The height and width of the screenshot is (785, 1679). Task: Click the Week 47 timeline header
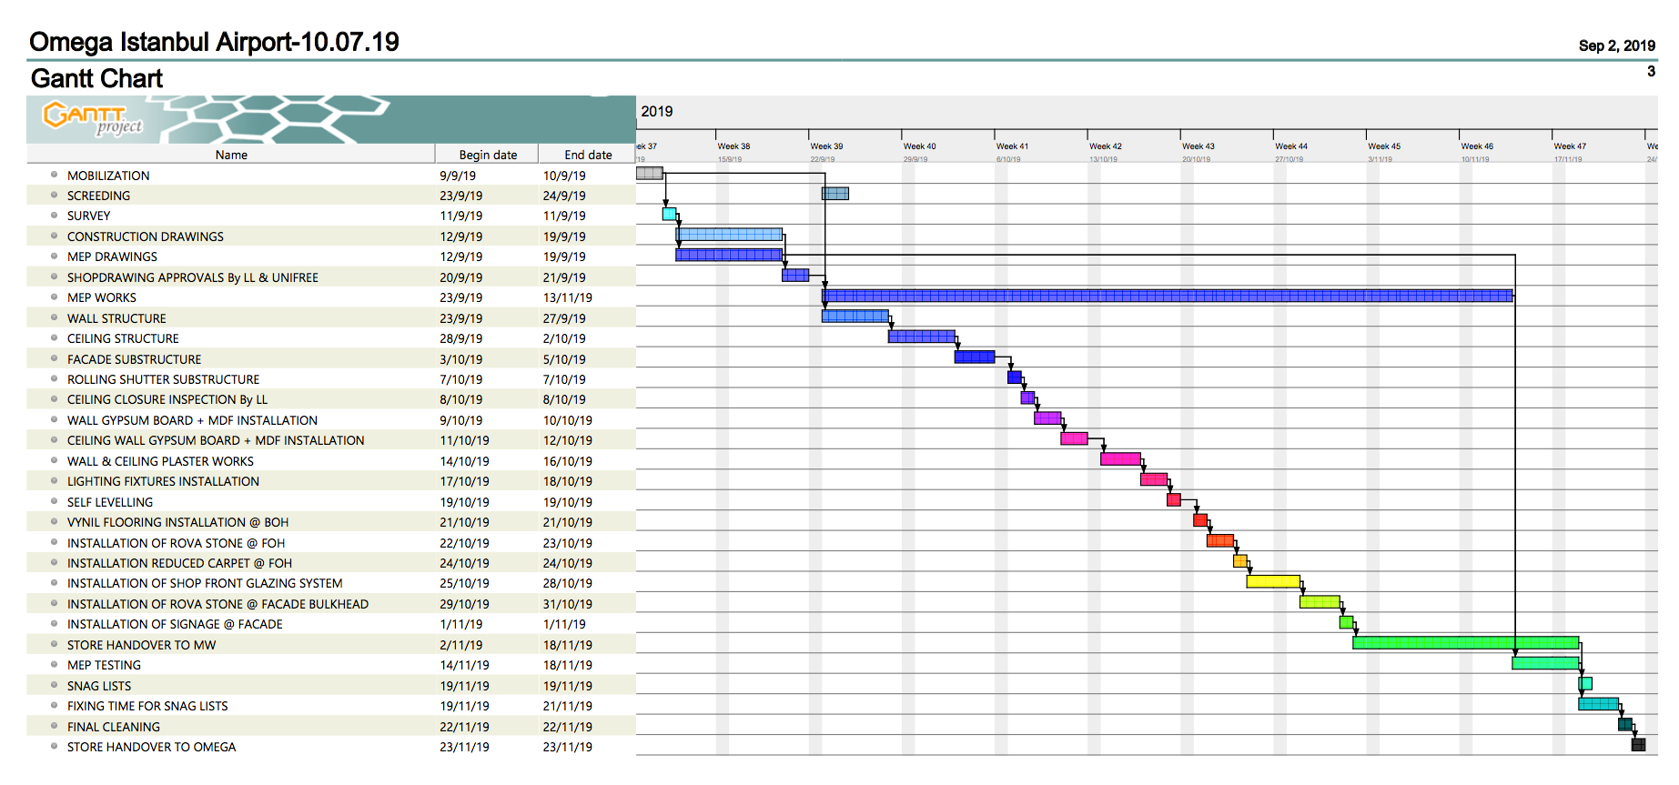pos(1570,146)
